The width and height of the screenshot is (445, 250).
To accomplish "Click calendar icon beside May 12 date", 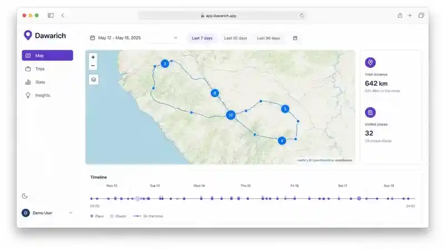I will coord(92,38).
